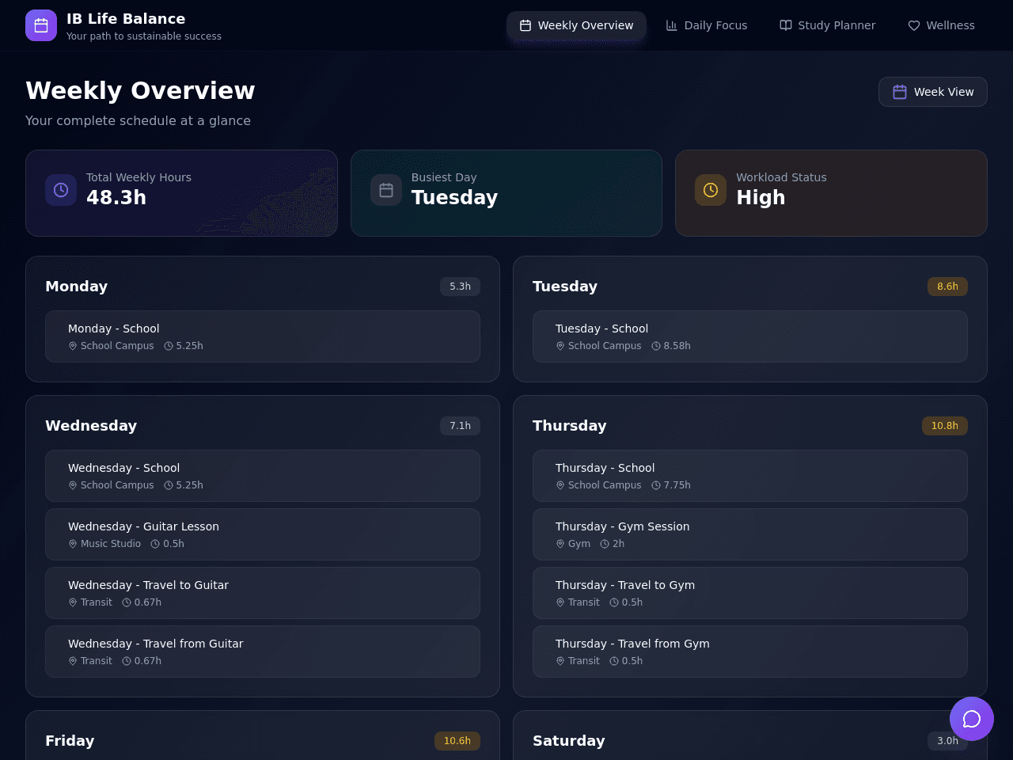This screenshot has height=760, width=1013.
Task: Select the Wellness tab
Action: [x=941, y=25]
